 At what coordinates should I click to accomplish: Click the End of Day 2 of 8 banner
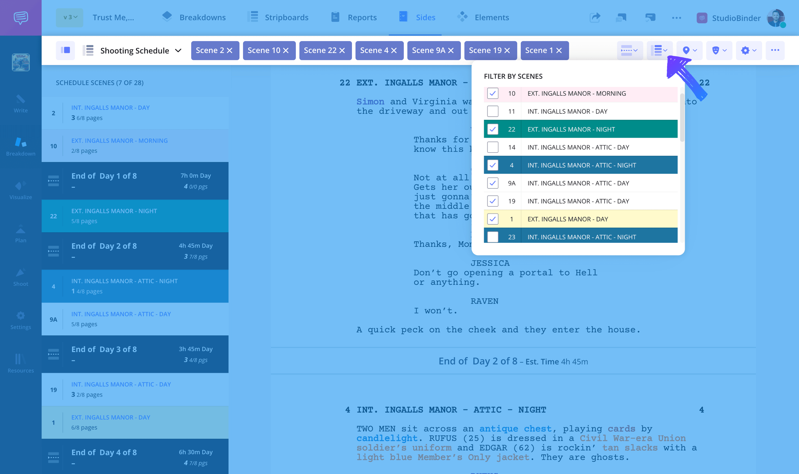(135, 251)
